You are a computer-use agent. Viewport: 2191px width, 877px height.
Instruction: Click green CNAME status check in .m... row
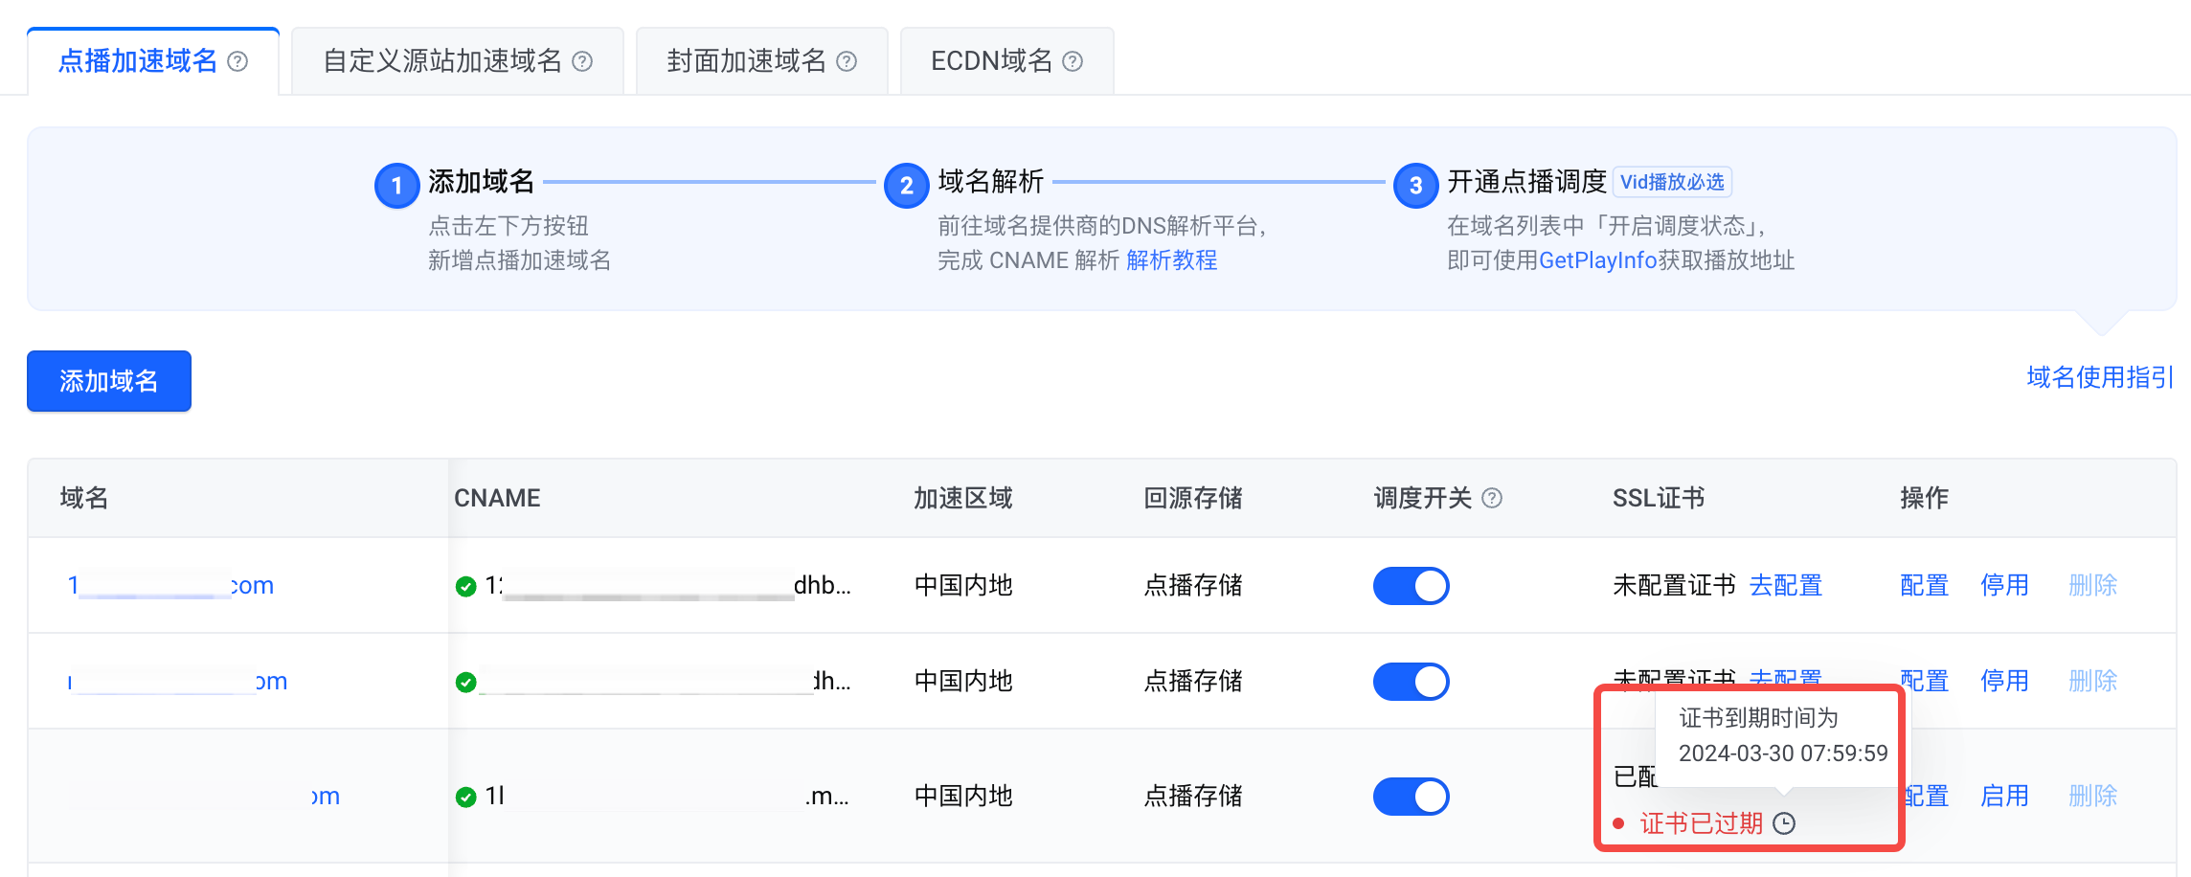pos(466,797)
